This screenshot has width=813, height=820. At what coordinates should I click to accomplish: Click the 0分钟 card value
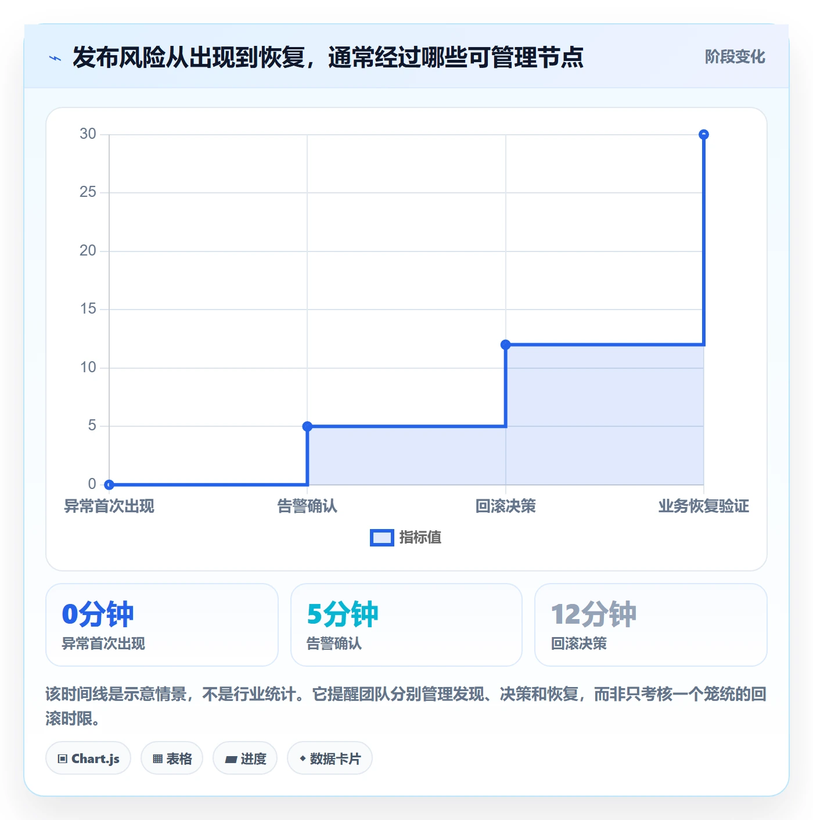[x=98, y=614]
